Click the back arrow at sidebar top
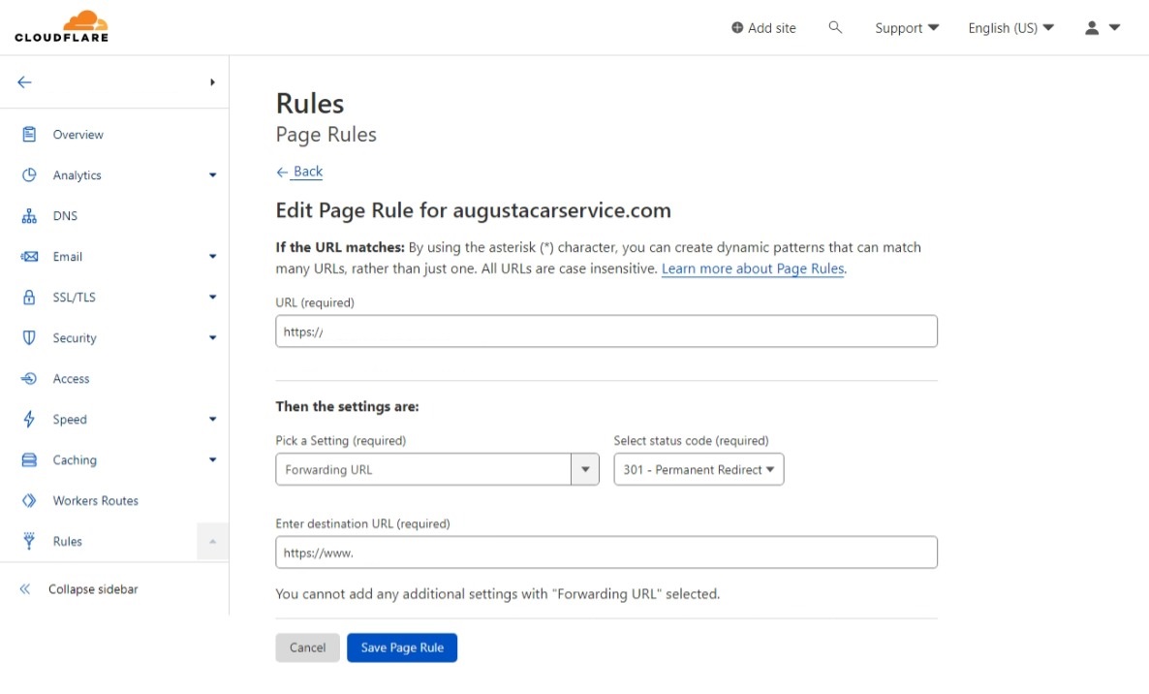Image resolution: width=1149 pixels, height=694 pixels. [25, 82]
